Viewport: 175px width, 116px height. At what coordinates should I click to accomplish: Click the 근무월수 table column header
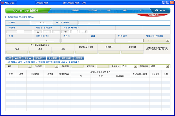click(x=155, y=74)
